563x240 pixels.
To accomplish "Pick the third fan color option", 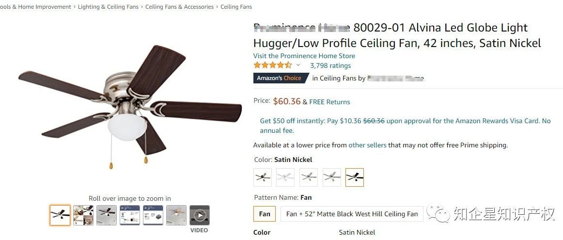I will pyautogui.click(x=309, y=177).
